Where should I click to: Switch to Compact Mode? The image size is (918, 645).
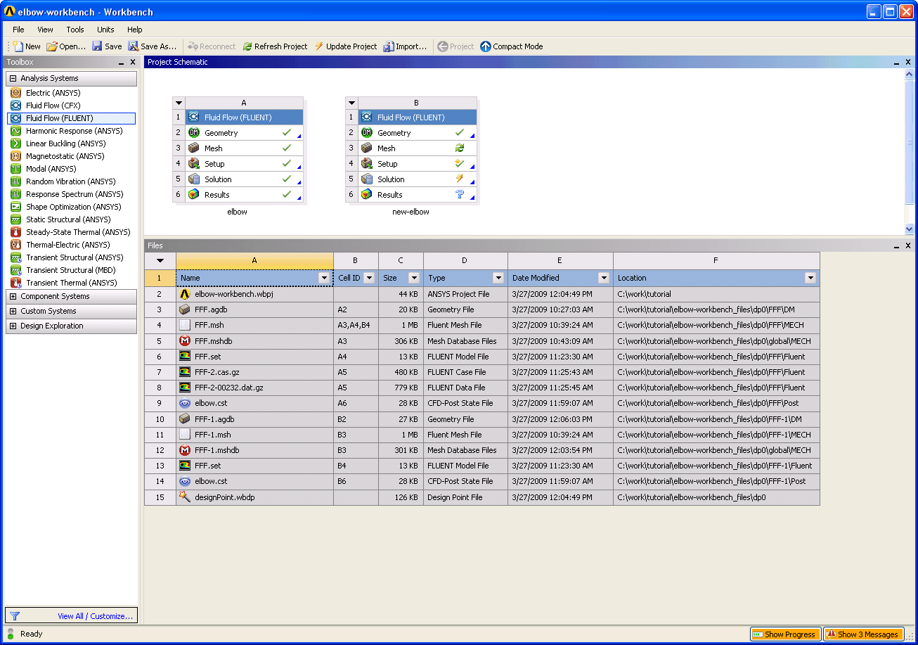coord(512,46)
